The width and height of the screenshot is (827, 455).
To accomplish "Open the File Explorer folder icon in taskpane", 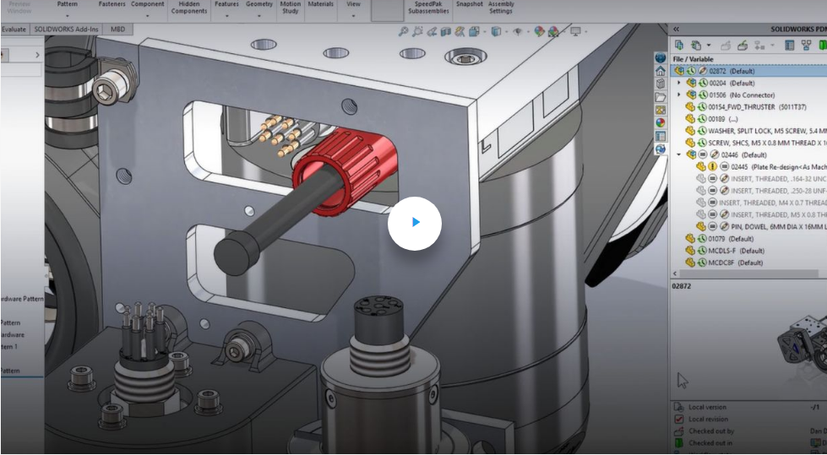I will 661,97.
